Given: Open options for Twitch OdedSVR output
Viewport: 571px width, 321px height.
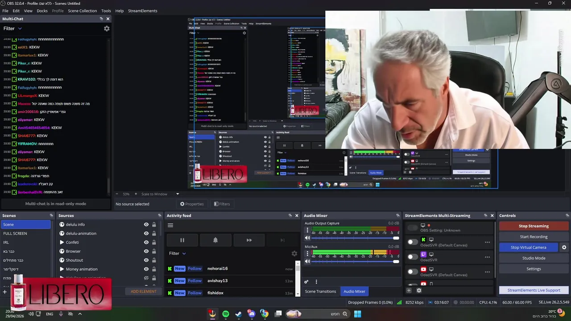Looking at the screenshot, I should coord(487,257).
